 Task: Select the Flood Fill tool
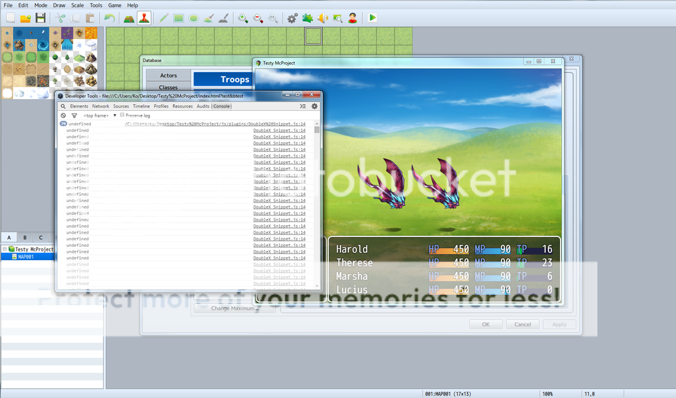209,18
